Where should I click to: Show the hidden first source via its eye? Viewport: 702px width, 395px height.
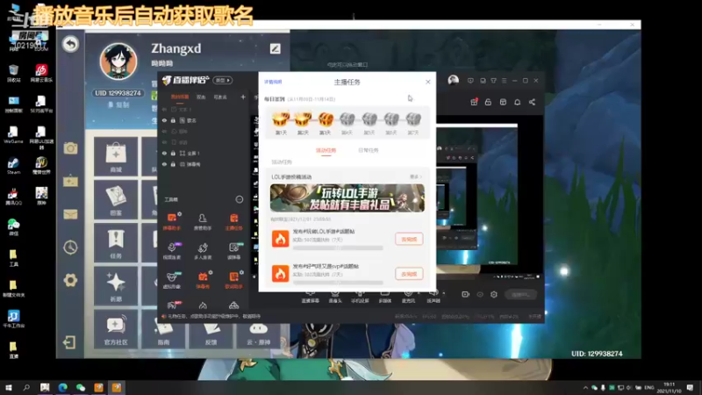click(164, 109)
